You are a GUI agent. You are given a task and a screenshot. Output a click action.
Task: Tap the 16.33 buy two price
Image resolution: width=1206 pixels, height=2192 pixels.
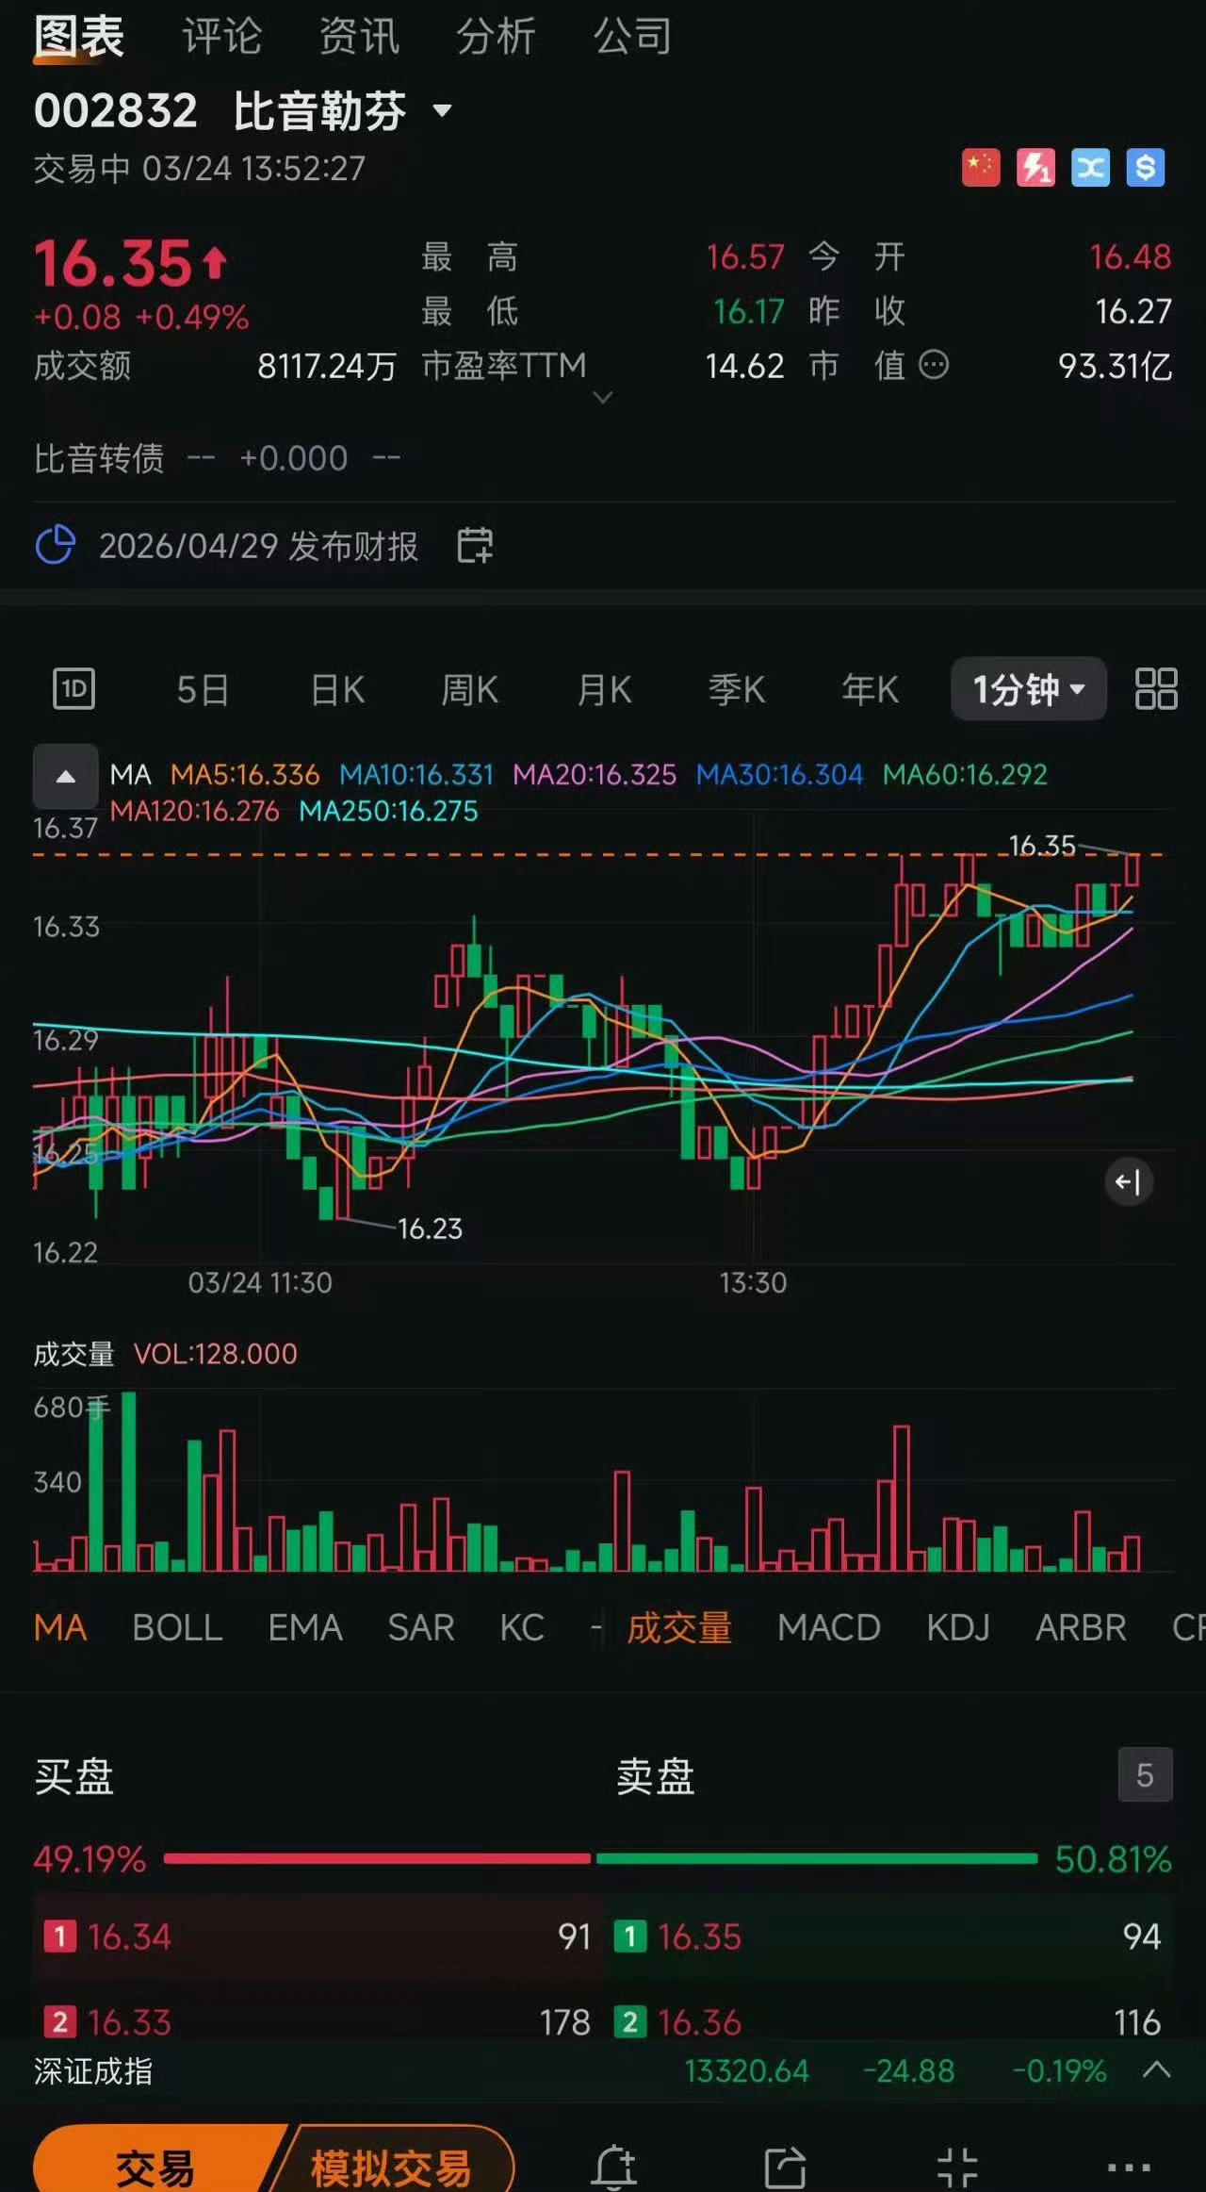129,2021
